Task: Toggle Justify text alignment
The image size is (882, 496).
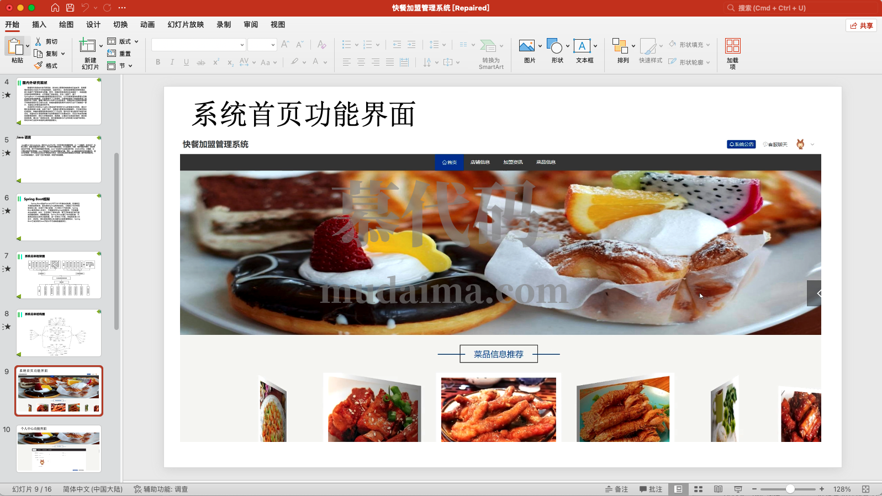Action: (390, 62)
